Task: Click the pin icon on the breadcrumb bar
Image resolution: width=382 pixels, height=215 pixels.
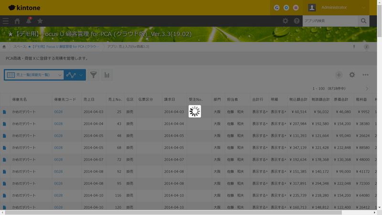Action: 354,46
